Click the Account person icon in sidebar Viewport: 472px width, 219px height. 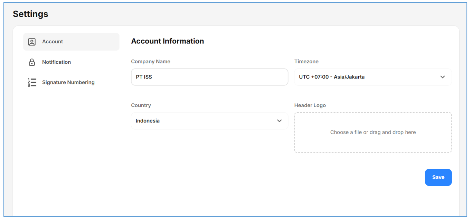pos(32,42)
